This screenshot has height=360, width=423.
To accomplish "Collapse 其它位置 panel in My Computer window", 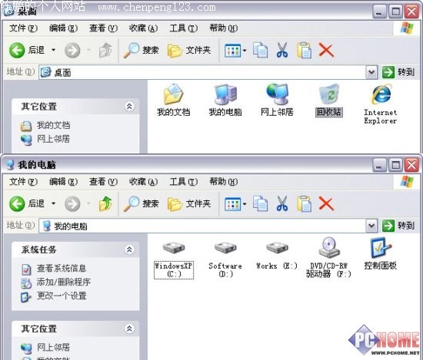I will click(129, 329).
